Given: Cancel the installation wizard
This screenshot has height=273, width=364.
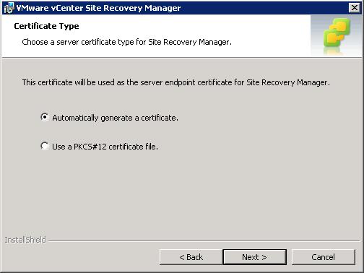Looking at the screenshot, I should 324,257.
